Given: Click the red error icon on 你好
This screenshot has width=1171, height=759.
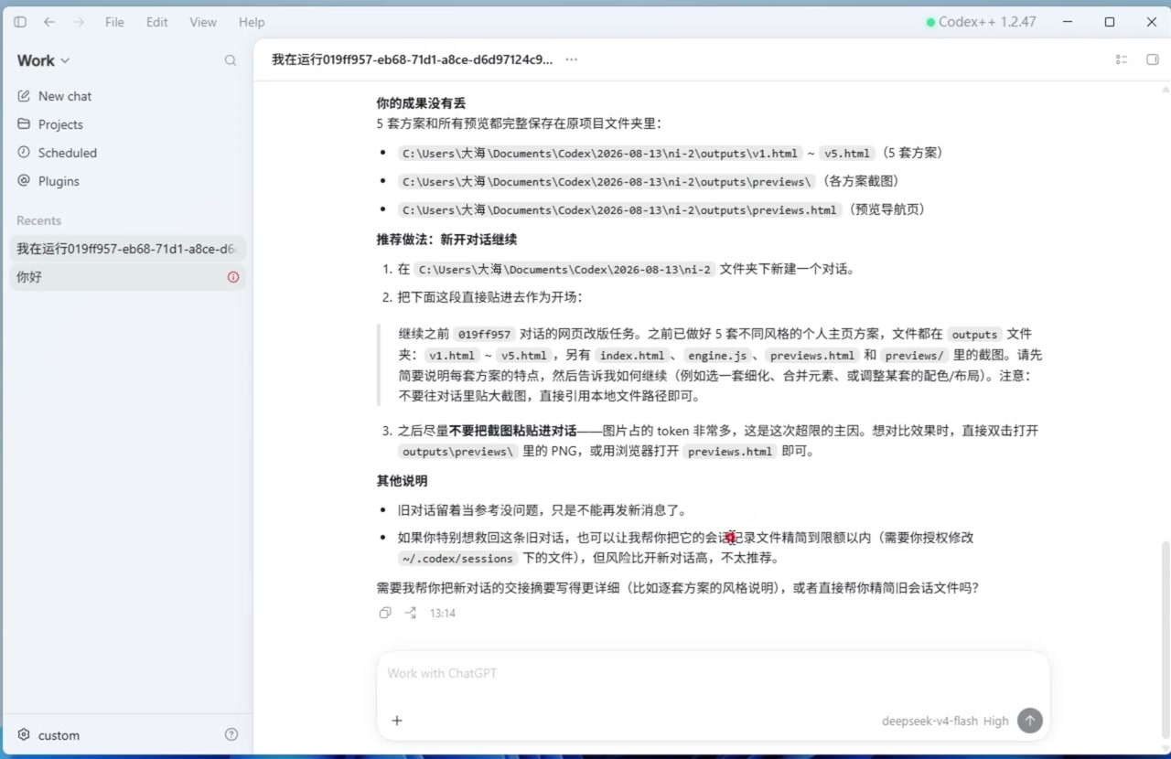Looking at the screenshot, I should pyautogui.click(x=233, y=277).
